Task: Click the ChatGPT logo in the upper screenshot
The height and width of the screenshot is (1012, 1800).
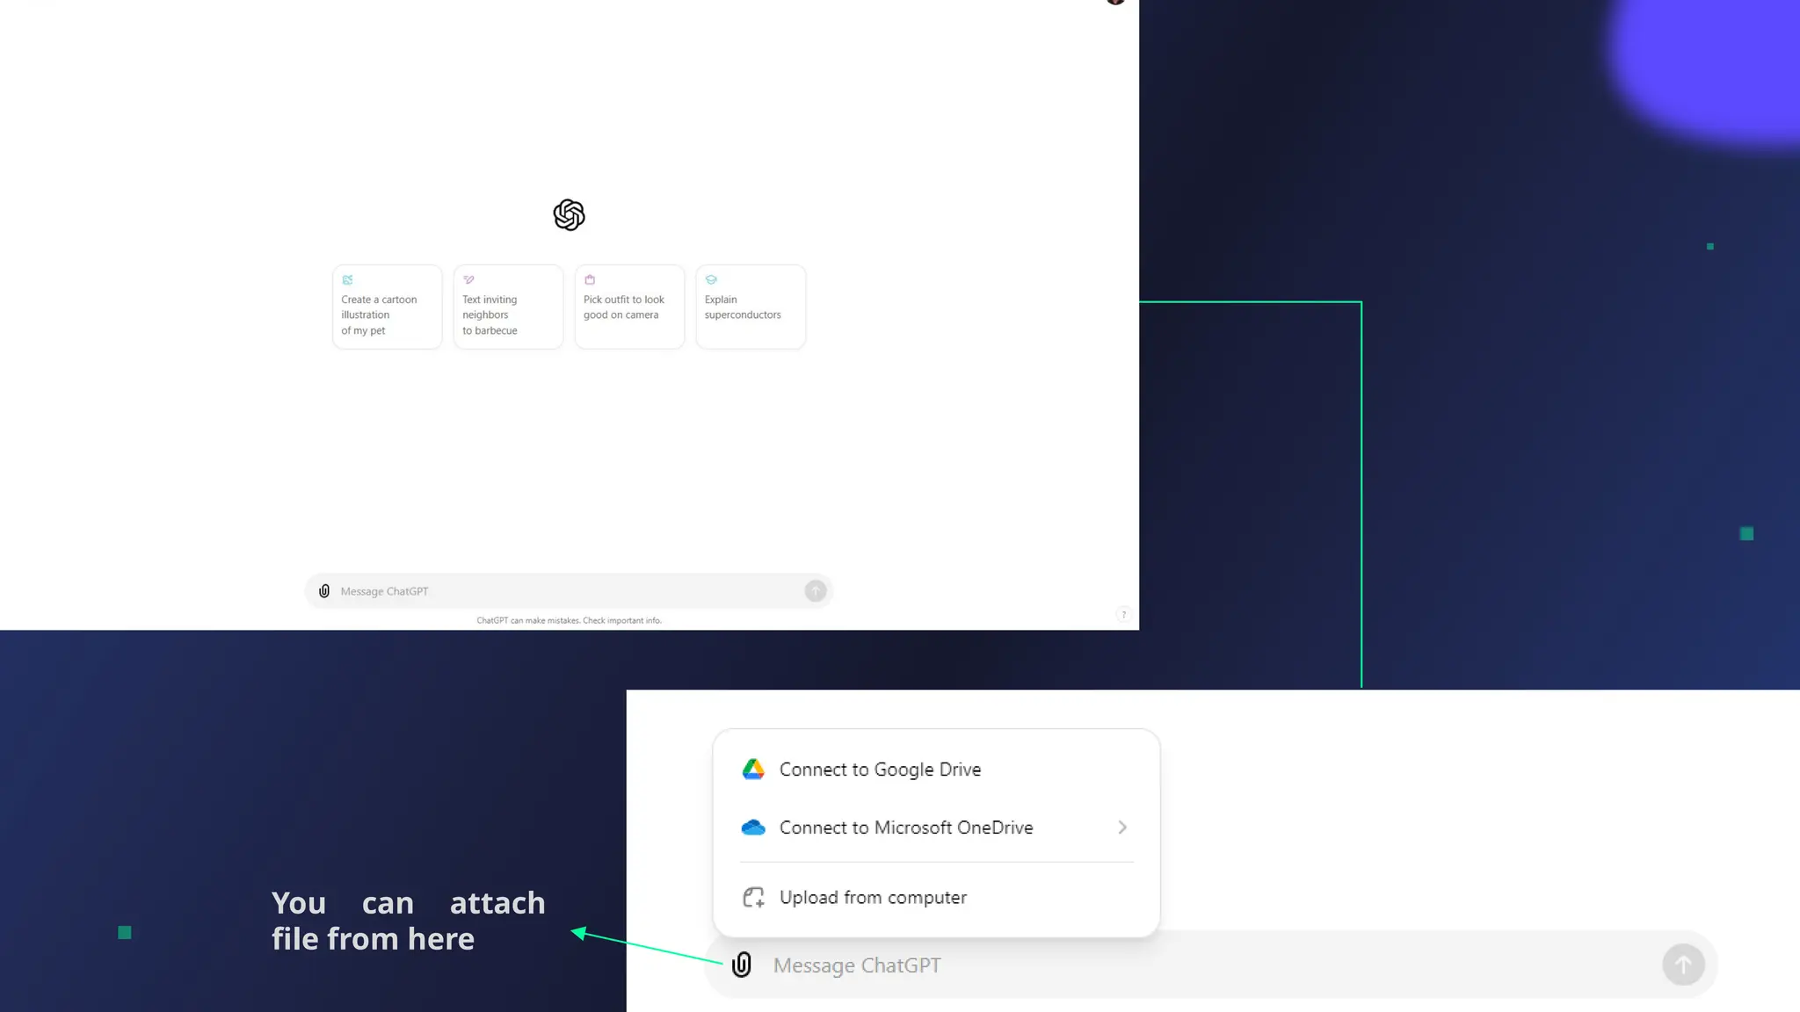Action: click(x=569, y=214)
